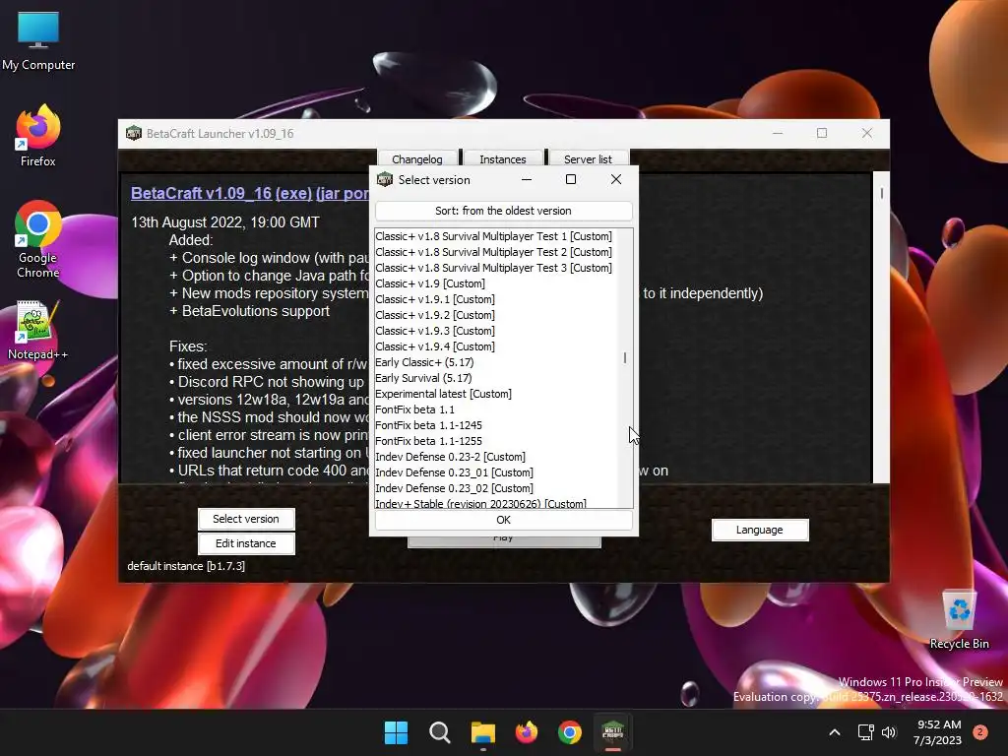Open Google Chrome desktop shortcut
This screenshot has width=1008, height=756.
(x=38, y=239)
